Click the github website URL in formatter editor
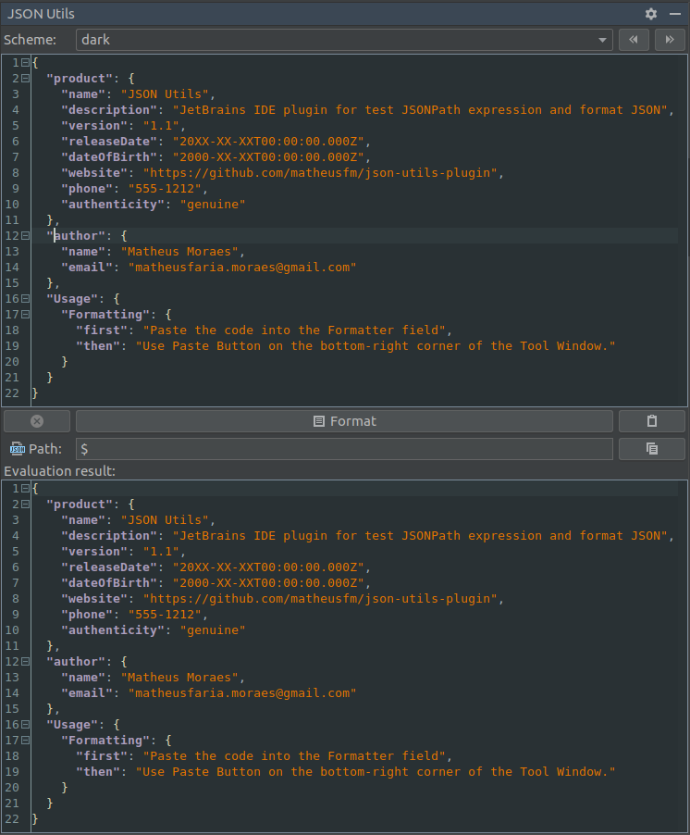Viewport: 690px width, 835px height. point(320,173)
